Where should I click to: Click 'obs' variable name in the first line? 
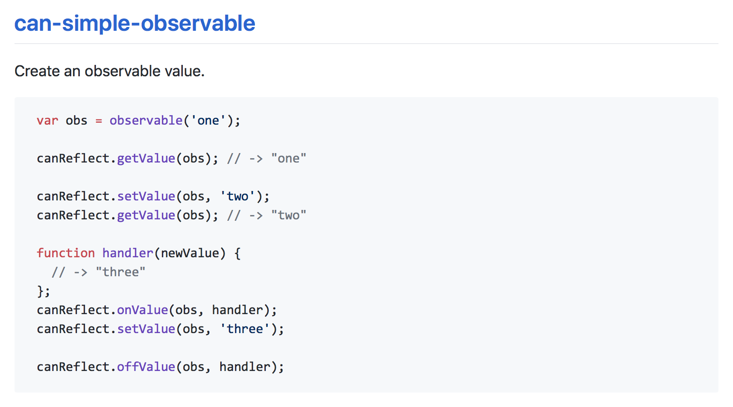tap(76, 120)
